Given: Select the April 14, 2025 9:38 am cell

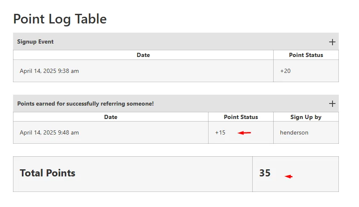Looking at the screenshot, I should click(x=143, y=71).
